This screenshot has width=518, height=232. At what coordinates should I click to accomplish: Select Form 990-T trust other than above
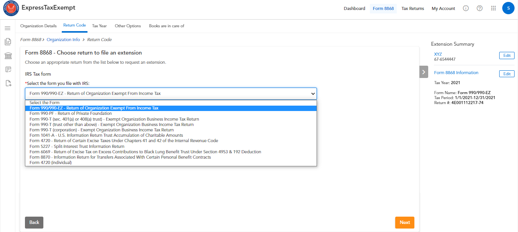(x=171, y=124)
